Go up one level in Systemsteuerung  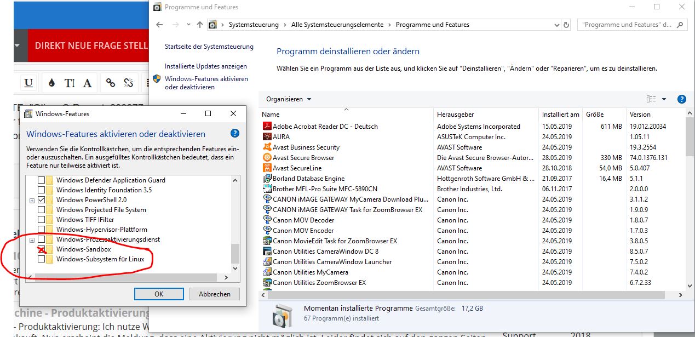199,25
